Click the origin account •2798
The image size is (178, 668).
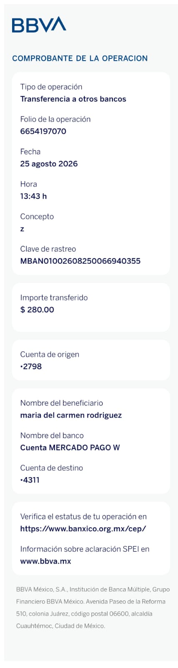click(31, 367)
